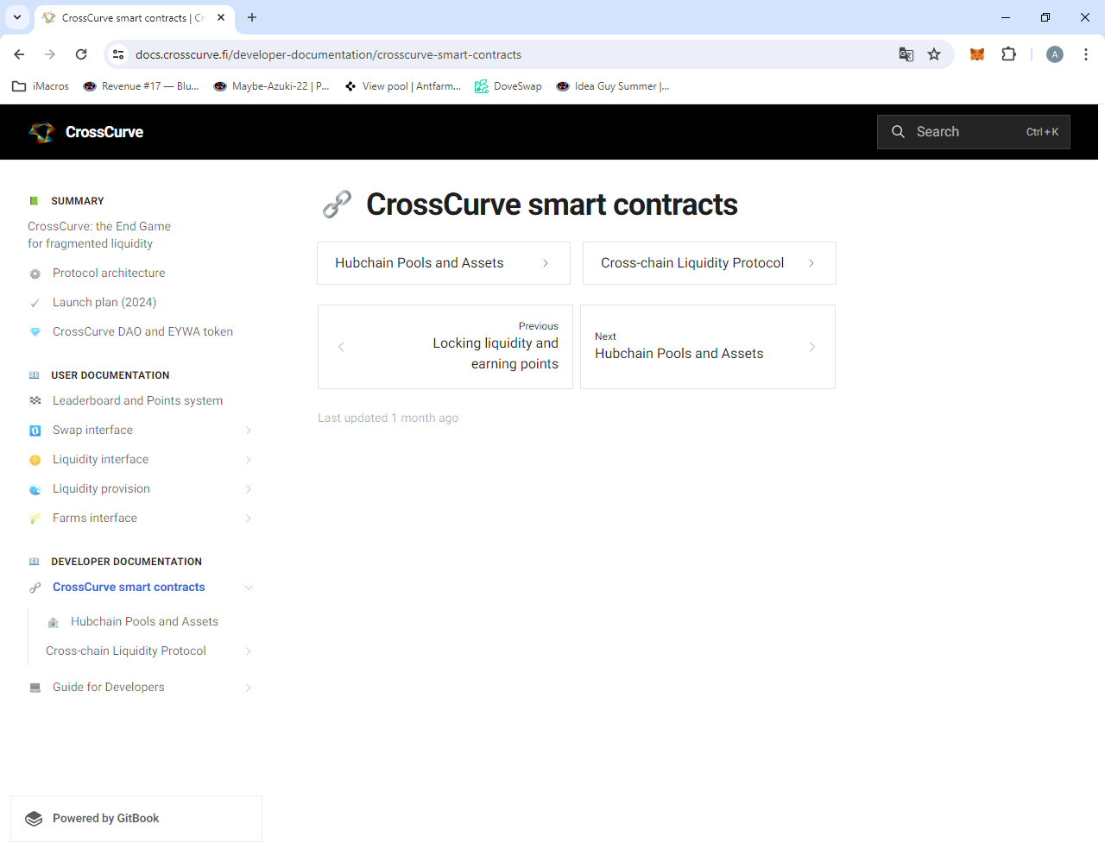Viewport: 1105px width, 849px height.
Task: Open CrossCurve: the End Game summary link
Action: tap(99, 235)
